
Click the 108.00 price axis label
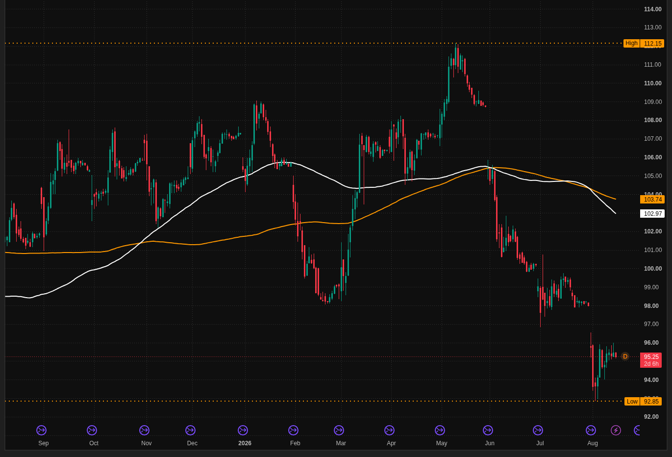(652, 120)
